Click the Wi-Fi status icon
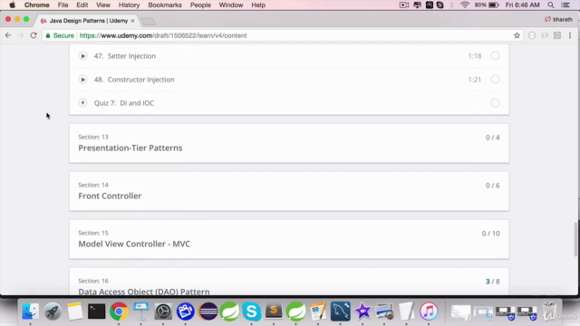580x326 pixels. pos(465,5)
